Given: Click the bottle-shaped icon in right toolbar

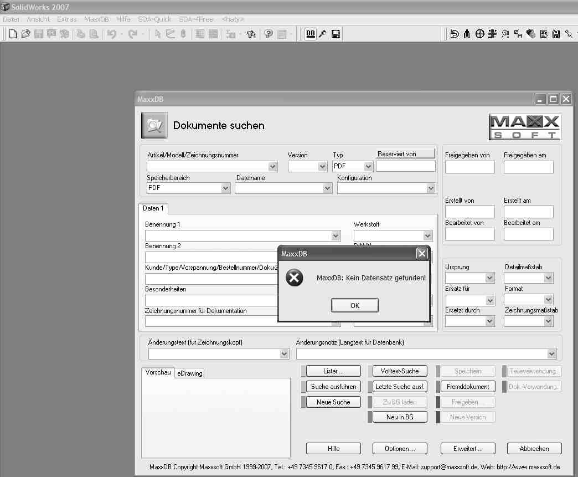Looking at the screenshot, I should 467,34.
